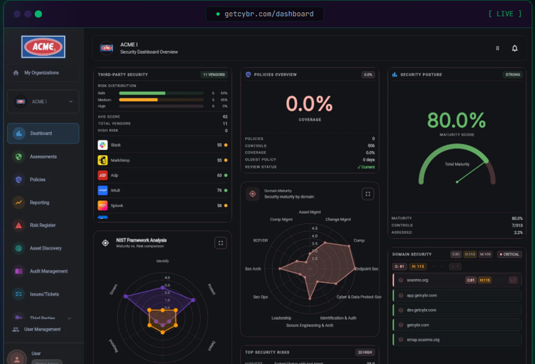Select the nmap.scanme.org domain row

click(457, 340)
